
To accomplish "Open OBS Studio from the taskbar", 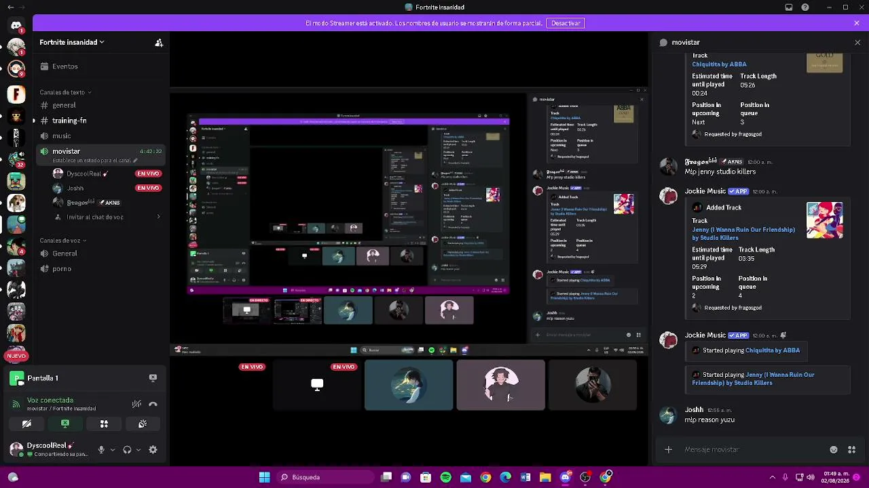I will (585, 477).
